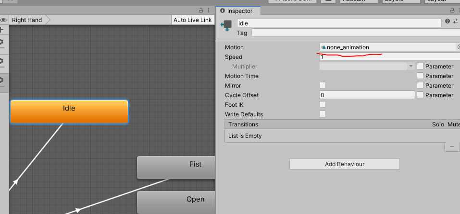The image size is (460, 214).
Task: Switch to the Inspector tab
Action: [238, 11]
